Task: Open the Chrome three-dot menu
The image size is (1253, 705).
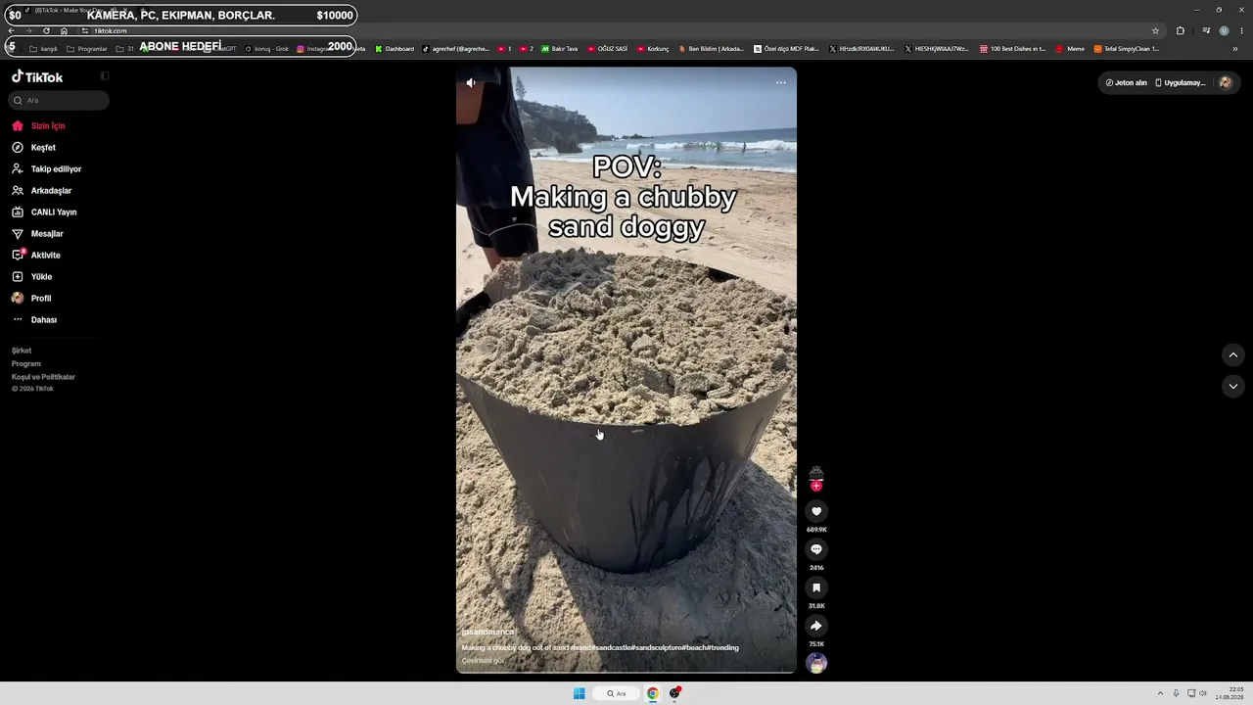Action: [x=1241, y=30]
